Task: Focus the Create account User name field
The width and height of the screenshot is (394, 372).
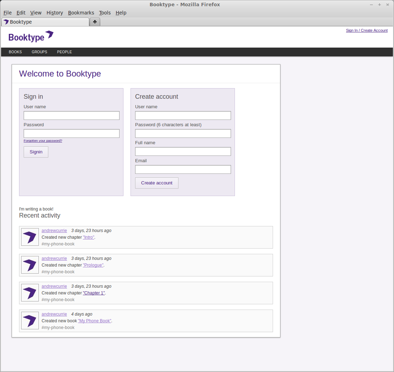Action: click(x=183, y=116)
